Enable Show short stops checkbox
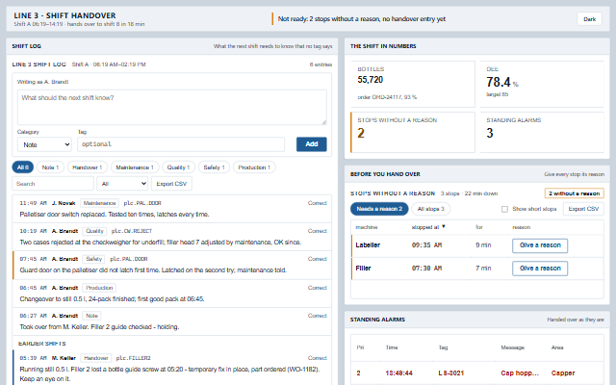Viewport: 616px width, 385px height. click(504, 210)
